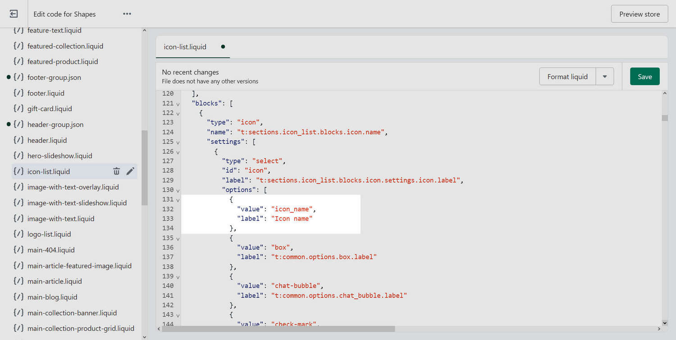The height and width of the screenshot is (340, 676).
Task: Click unsaved-changes dot on icon-list.liquid tab
Action: pos(223,46)
